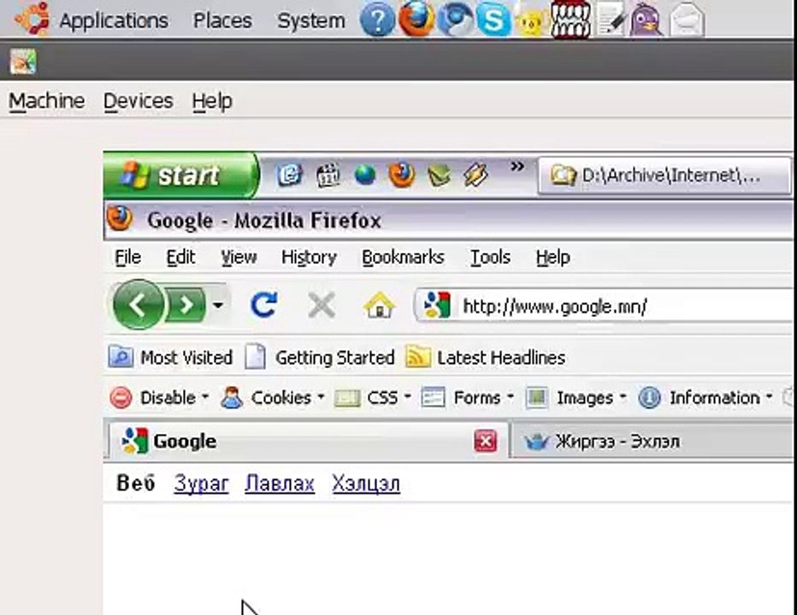The width and height of the screenshot is (797, 615).
Task: Launch Firefox from XP quick launch
Action: tap(402, 175)
